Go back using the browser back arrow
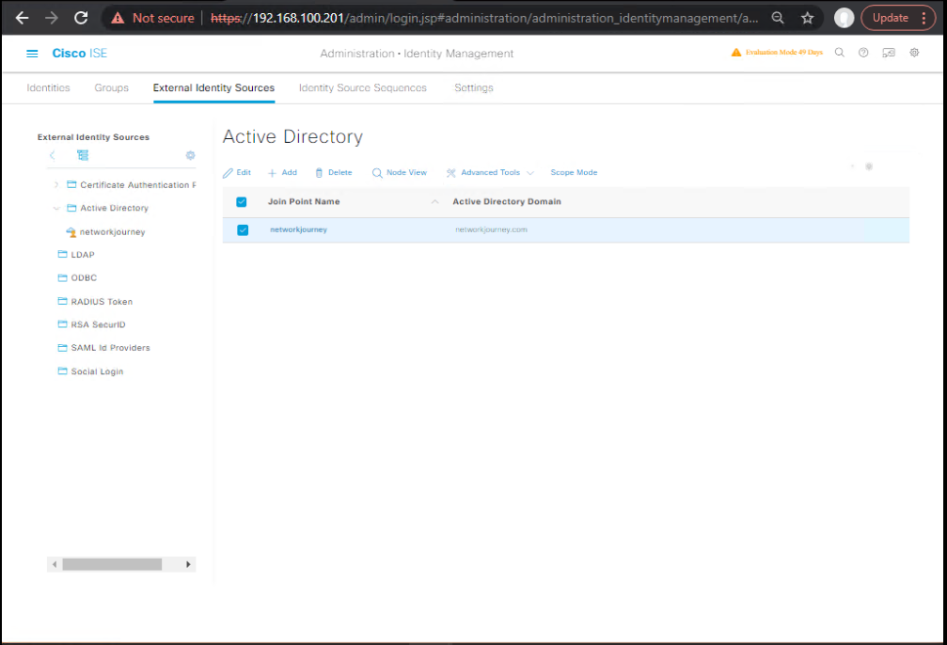 (x=23, y=18)
